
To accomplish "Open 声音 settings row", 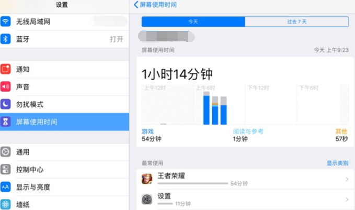I will click(x=64, y=86).
